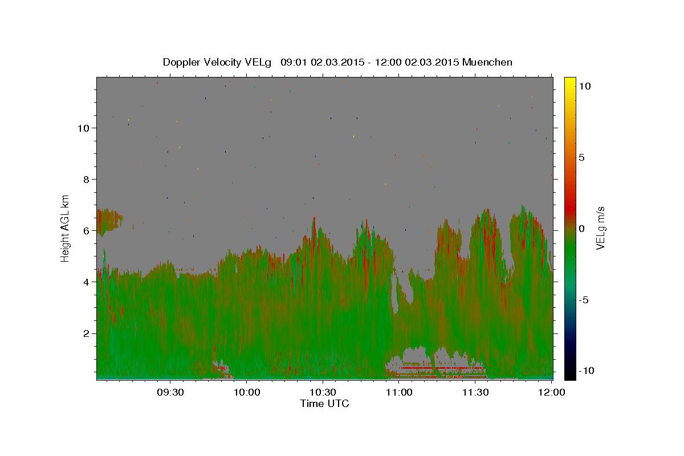Click the x-axis label 'Time UTC'

point(324,404)
